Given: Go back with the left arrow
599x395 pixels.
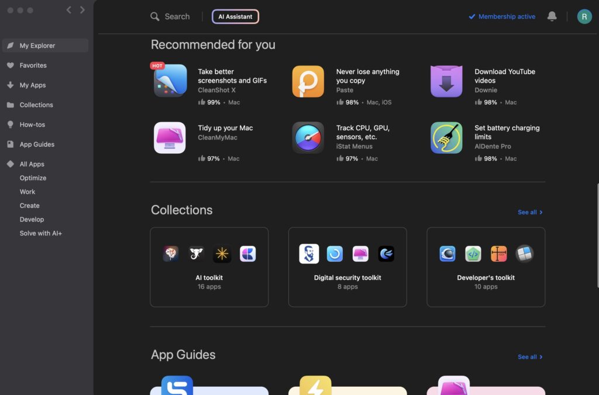Looking at the screenshot, I should pos(69,10).
